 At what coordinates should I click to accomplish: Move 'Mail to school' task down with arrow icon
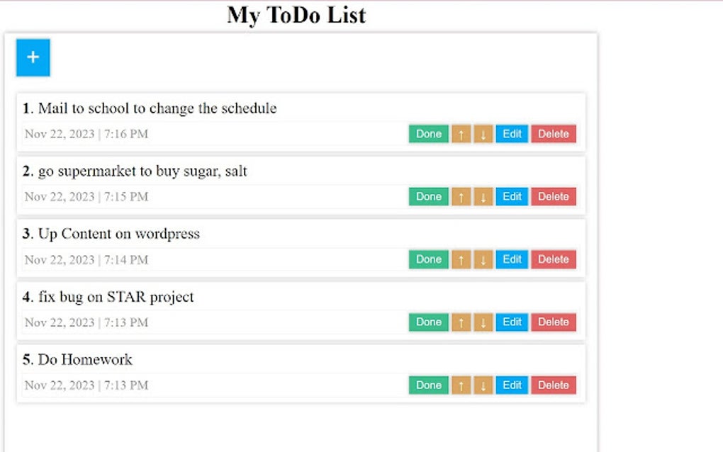point(483,133)
